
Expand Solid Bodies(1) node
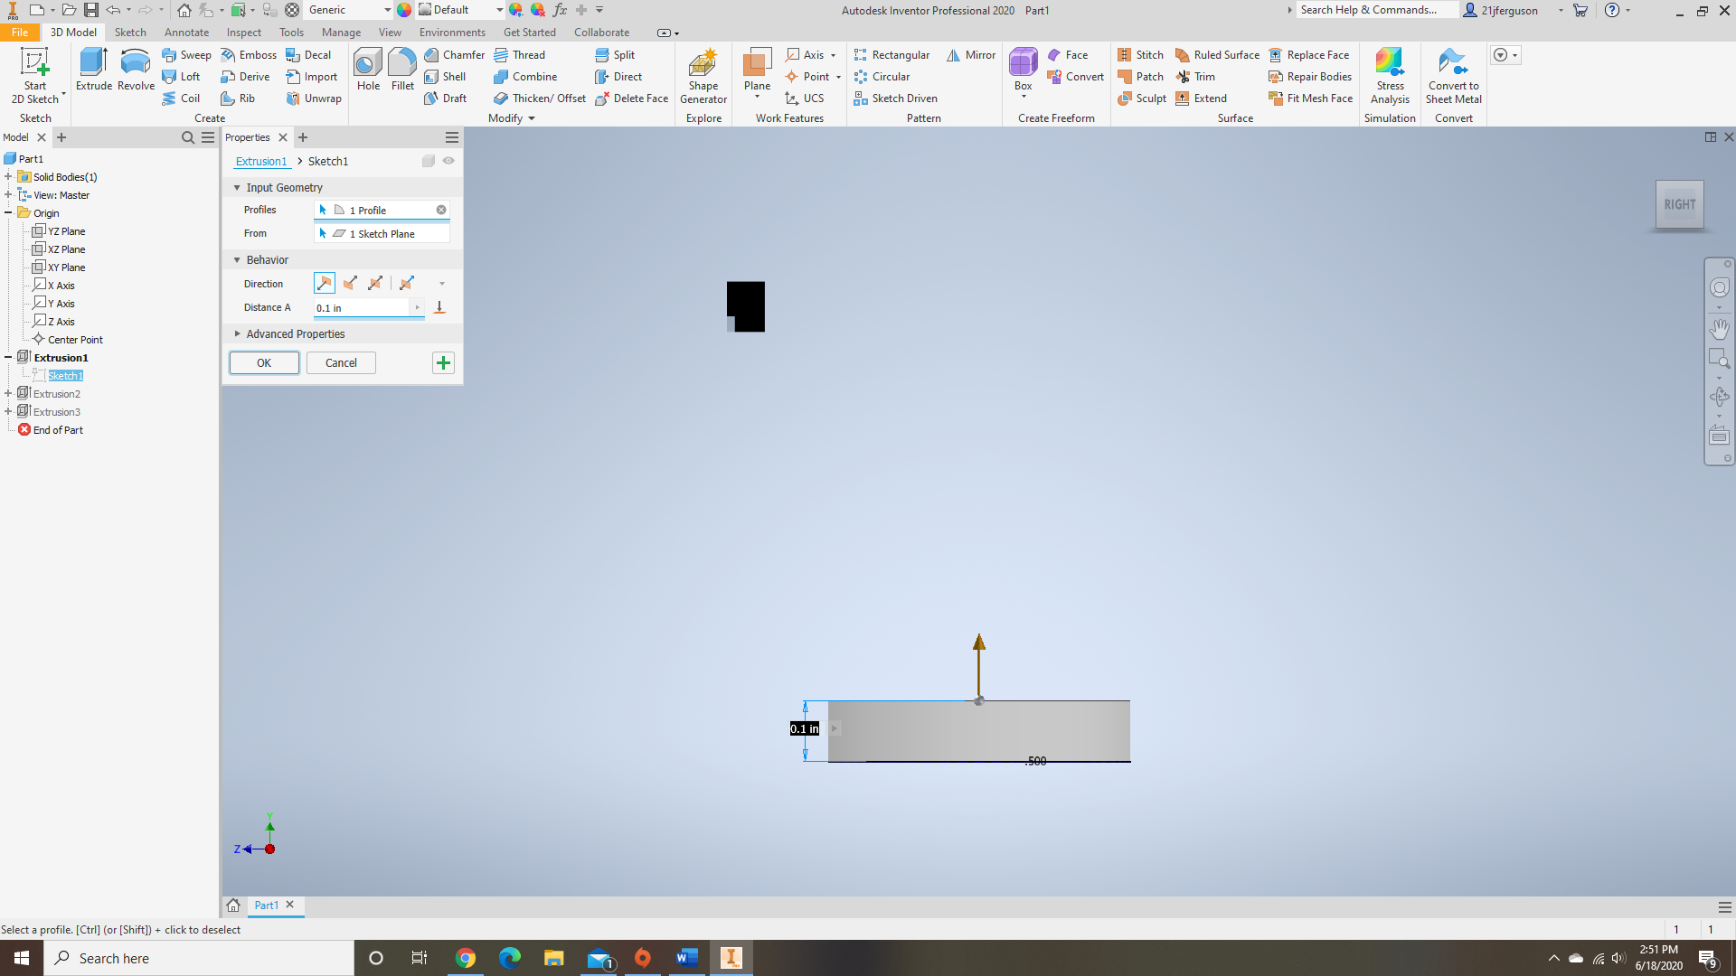[8, 177]
